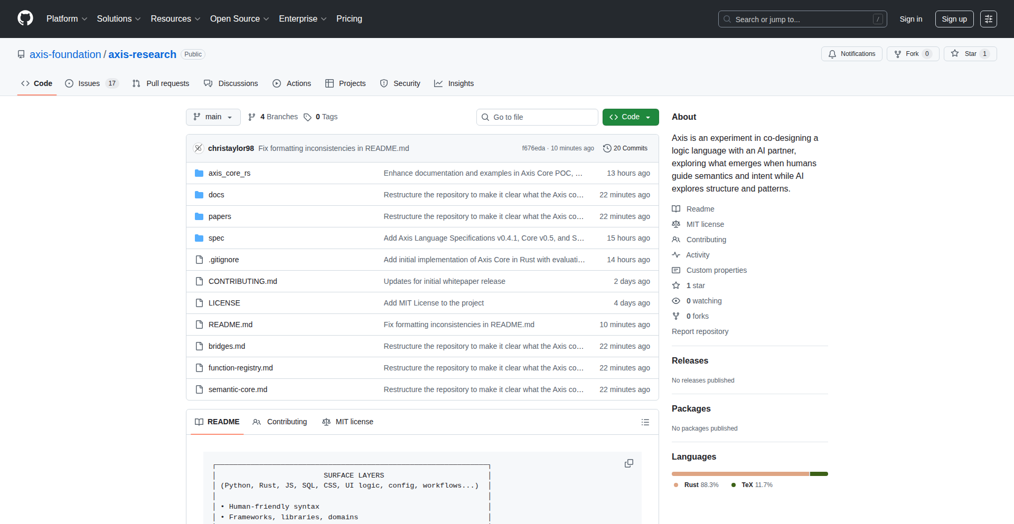Open the green Code dropdown
Screen dimensions: 1014x524
pyautogui.click(x=630, y=117)
